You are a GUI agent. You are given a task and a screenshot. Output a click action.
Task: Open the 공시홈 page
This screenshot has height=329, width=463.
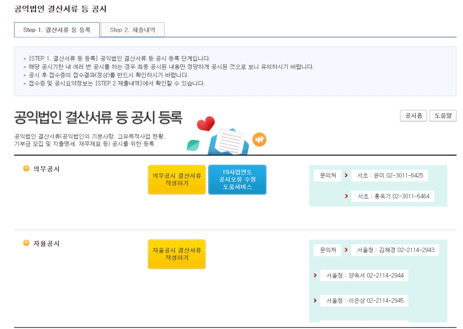click(x=413, y=115)
